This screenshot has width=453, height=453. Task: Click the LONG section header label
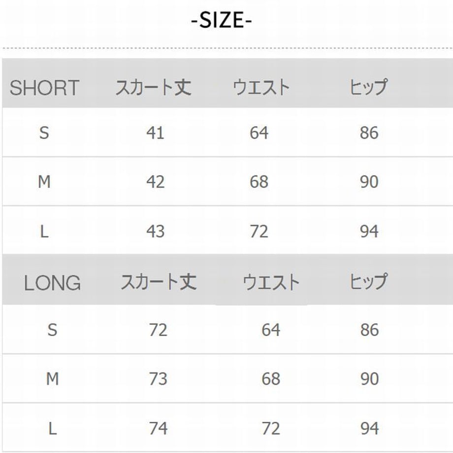tap(52, 283)
